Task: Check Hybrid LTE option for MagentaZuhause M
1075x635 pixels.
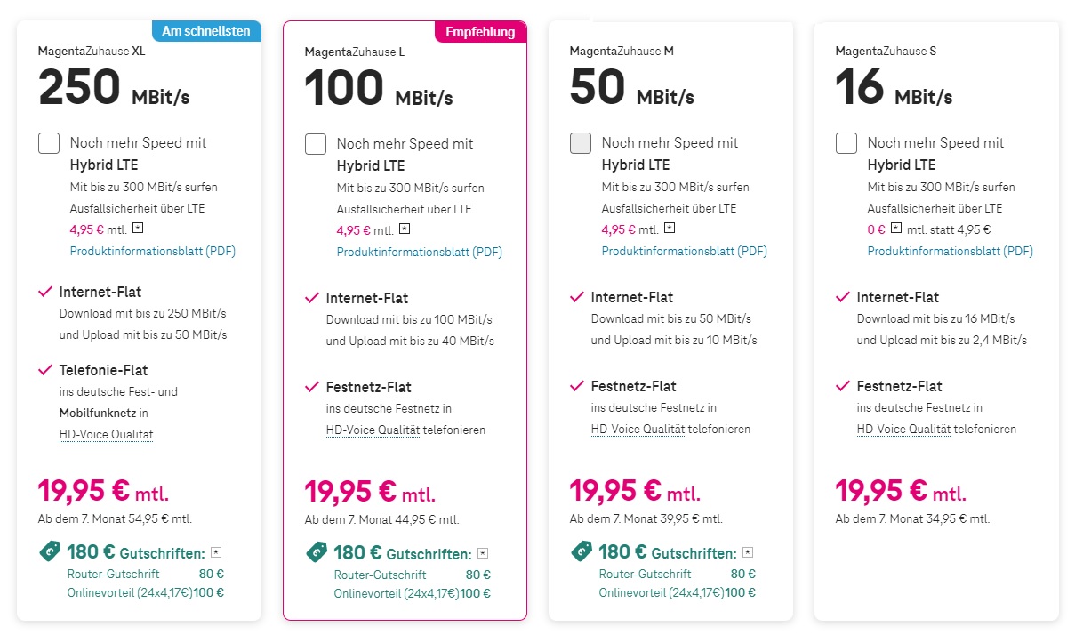Action: point(581,142)
